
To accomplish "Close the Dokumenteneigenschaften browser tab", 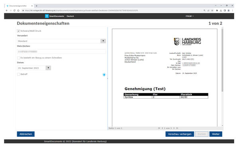I will [32, 6].
